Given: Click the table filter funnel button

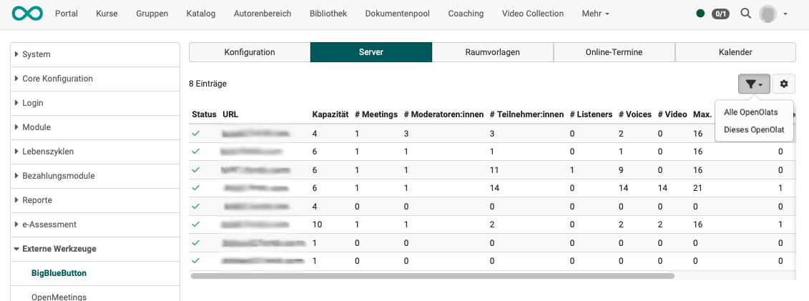Looking at the screenshot, I should pos(754,84).
